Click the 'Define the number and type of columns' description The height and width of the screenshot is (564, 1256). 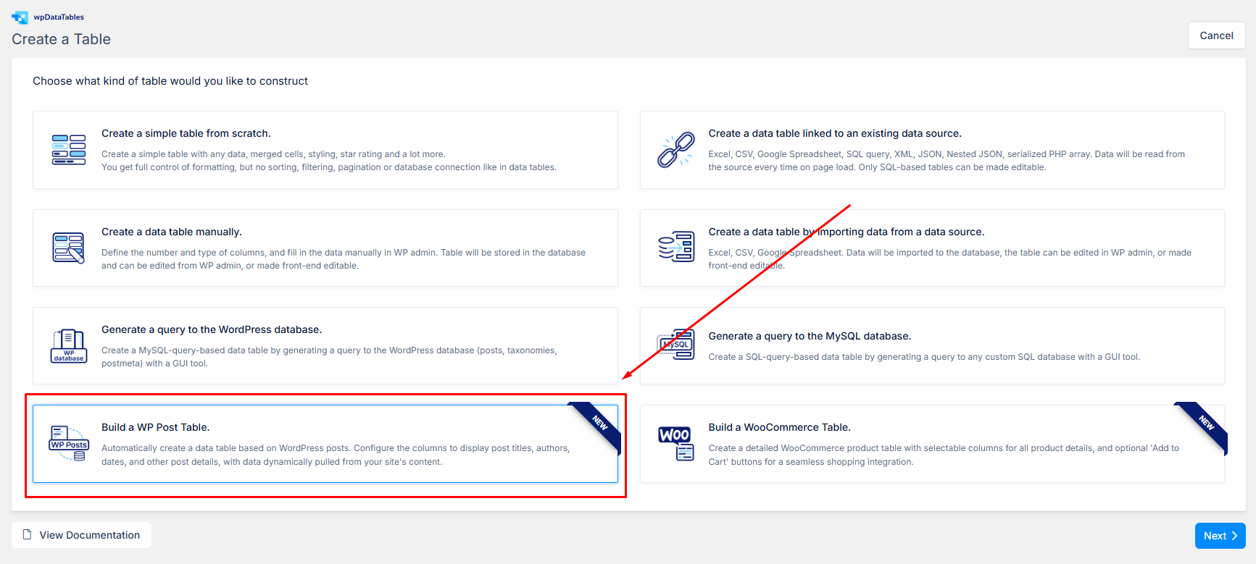(344, 259)
